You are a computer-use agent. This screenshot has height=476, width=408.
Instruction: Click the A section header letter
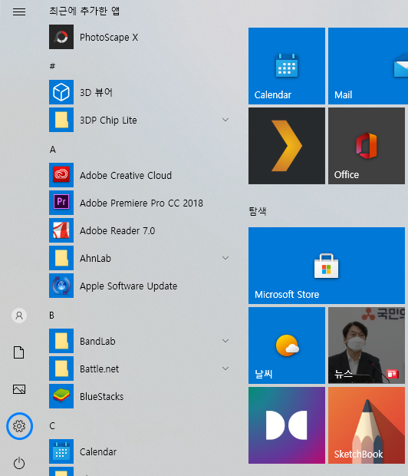(x=53, y=150)
